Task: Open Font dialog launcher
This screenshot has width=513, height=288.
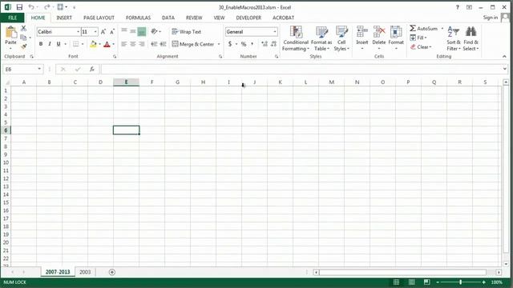Action: (x=115, y=57)
